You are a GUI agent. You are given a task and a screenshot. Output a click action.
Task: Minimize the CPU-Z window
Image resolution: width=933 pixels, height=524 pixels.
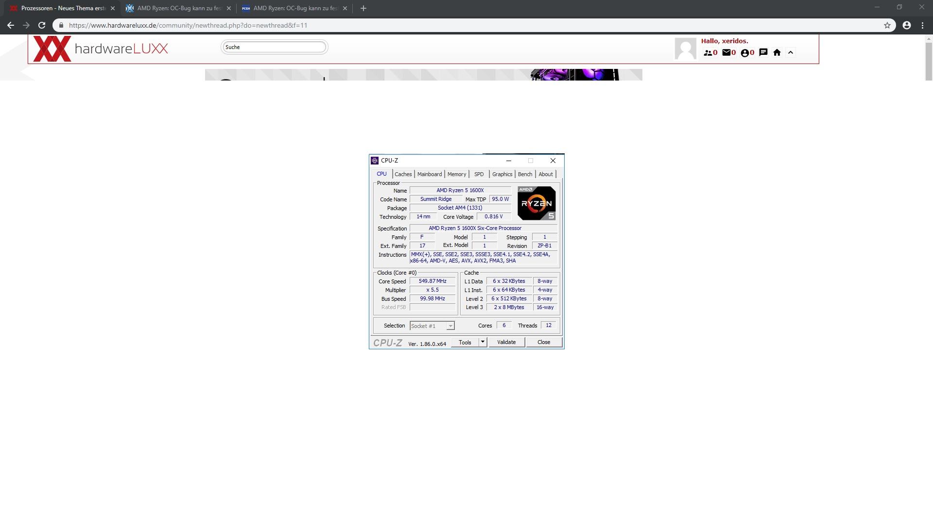click(x=509, y=161)
